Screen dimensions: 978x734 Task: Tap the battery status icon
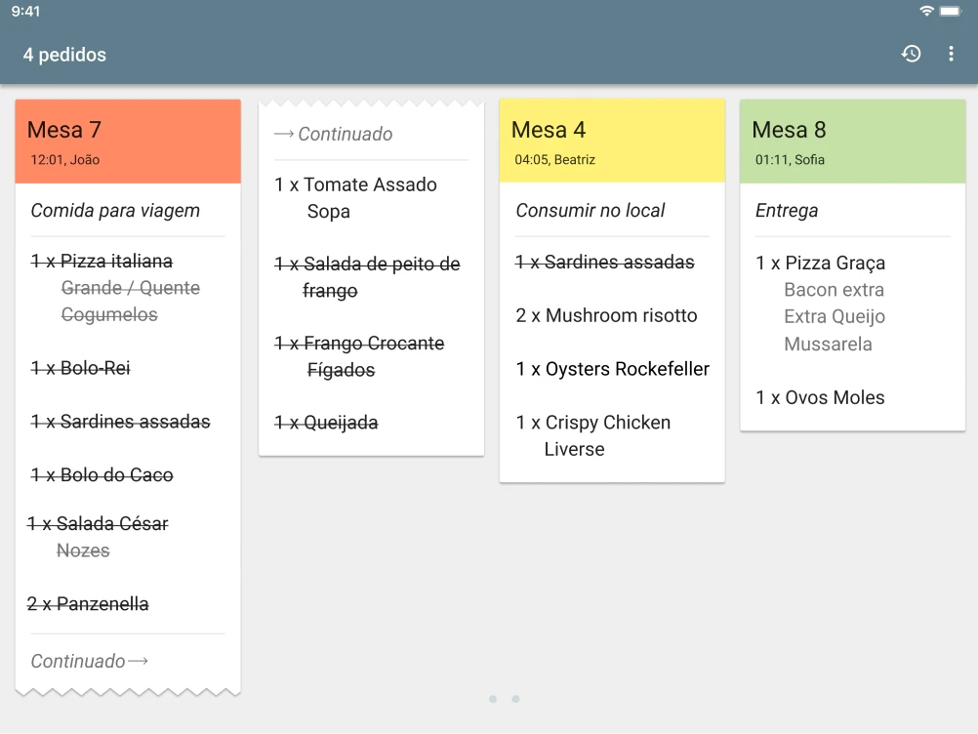[x=951, y=11]
